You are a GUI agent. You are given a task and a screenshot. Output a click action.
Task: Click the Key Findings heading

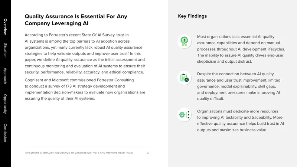tap(192, 16)
